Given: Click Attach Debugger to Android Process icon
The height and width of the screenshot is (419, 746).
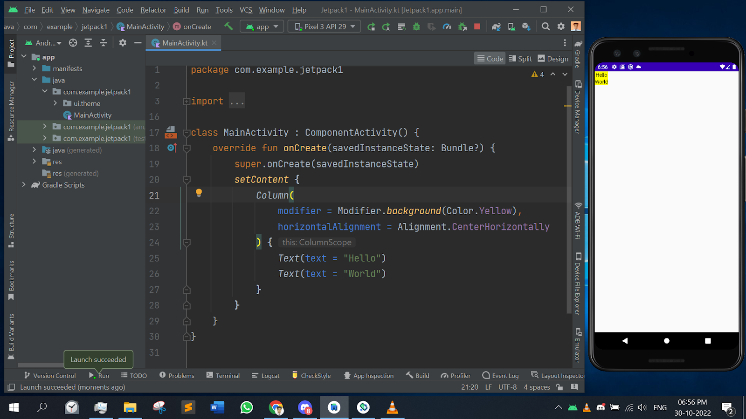Looking at the screenshot, I should [x=462, y=27].
